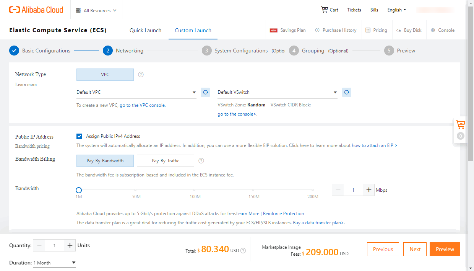This screenshot has height=271, width=474.
Task: Select the VPC network type option
Action: click(x=105, y=74)
